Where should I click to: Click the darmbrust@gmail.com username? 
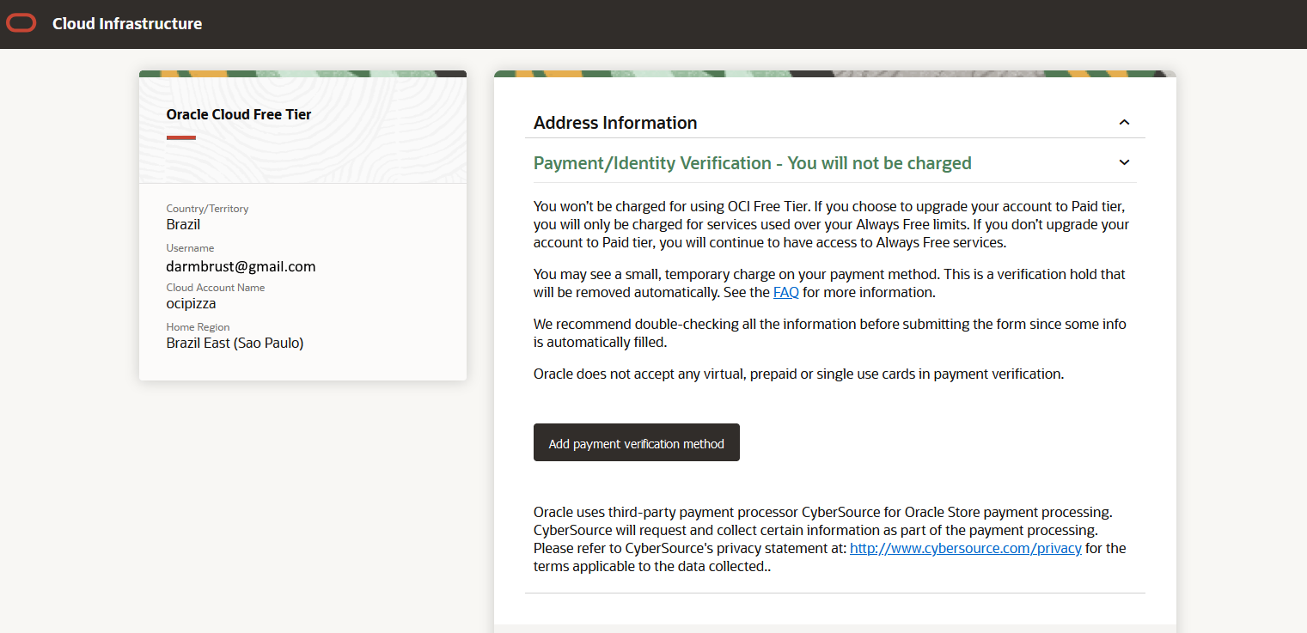coord(241,266)
